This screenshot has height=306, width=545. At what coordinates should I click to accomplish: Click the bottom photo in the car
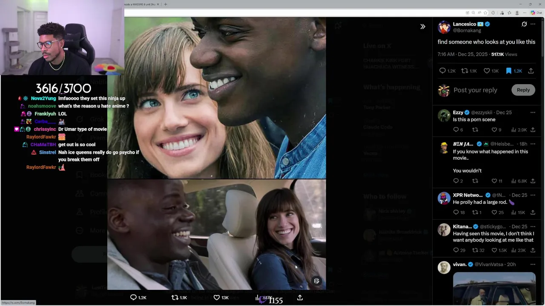[216, 235]
